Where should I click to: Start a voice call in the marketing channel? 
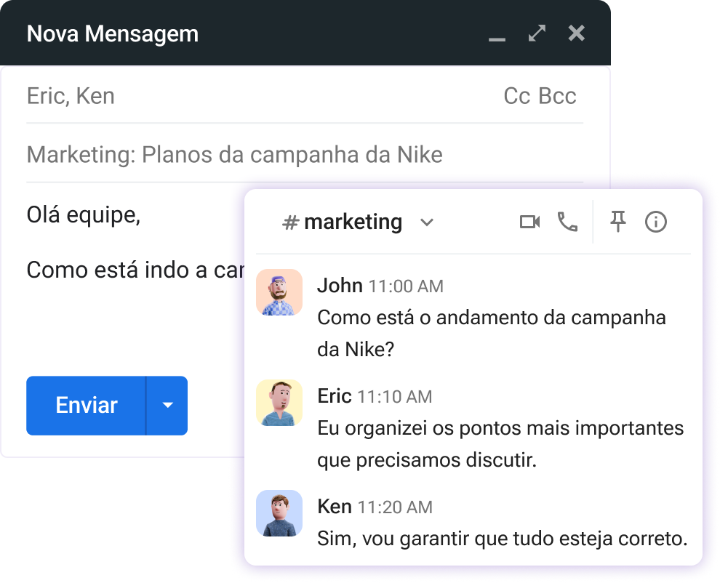(568, 222)
